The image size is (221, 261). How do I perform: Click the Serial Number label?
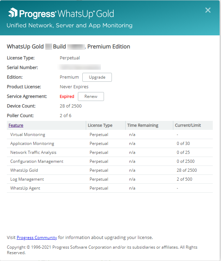[22, 67]
